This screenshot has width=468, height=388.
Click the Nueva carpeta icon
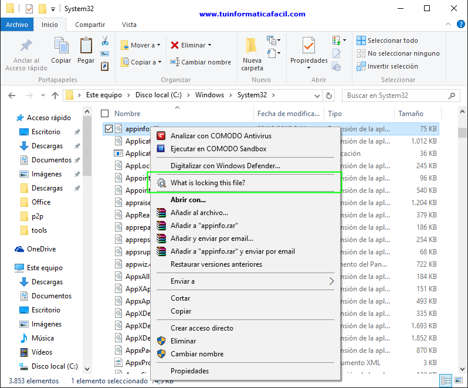click(251, 45)
